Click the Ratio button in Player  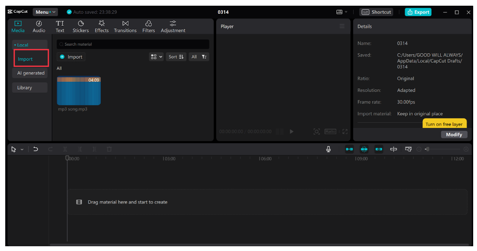click(x=330, y=132)
